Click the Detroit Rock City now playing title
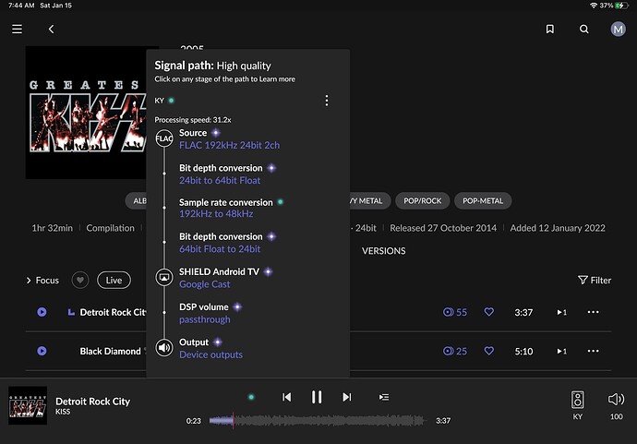The height and width of the screenshot is (444, 637). pos(92,402)
